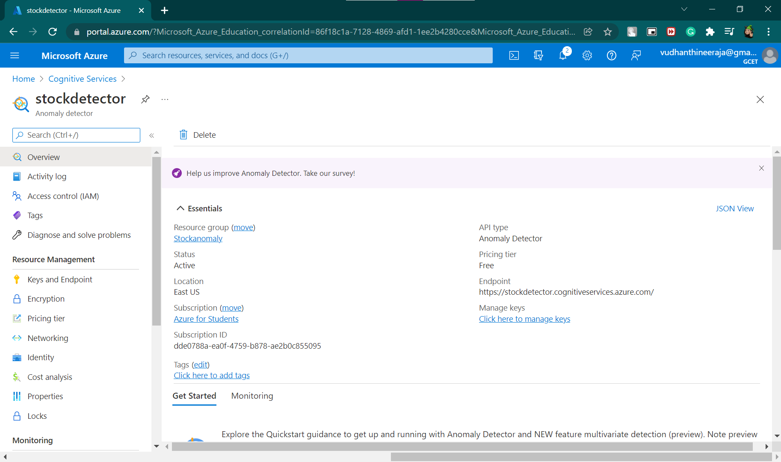Open the more options ellipsis next to stockdetector
Viewport: 781px width, 462px height.
[165, 99]
